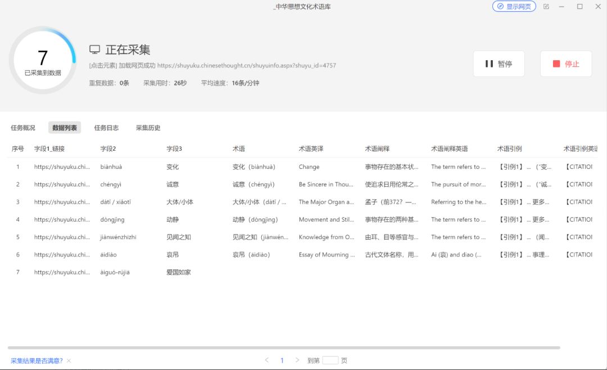
Task: Select page number 1 in pagination
Action: tap(282, 360)
